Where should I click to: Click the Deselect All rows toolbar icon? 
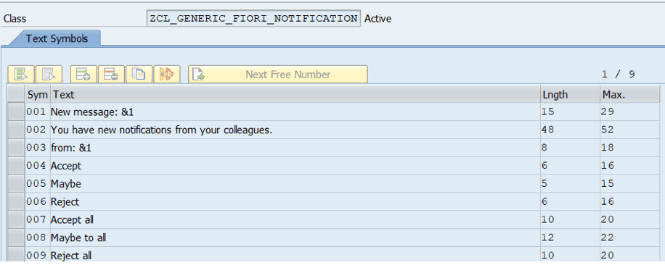tap(49, 75)
